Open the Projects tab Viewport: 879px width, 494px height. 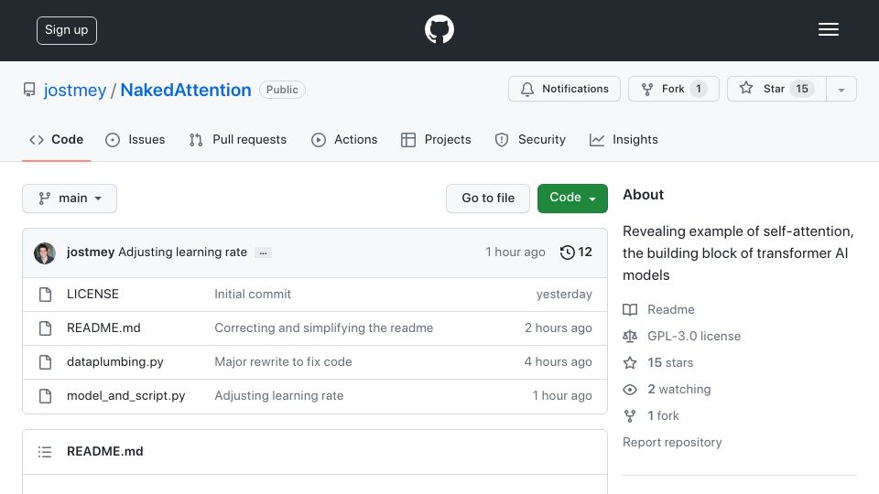pos(436,139)
